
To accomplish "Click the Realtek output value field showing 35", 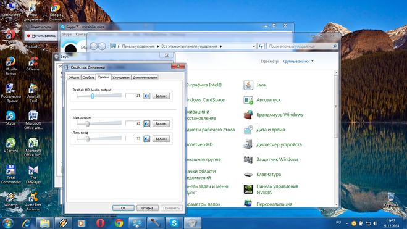I will [133, 96].
